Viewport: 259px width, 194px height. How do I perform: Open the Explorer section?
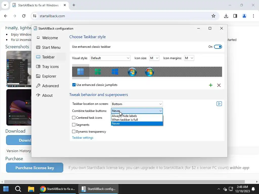point(50,76)
